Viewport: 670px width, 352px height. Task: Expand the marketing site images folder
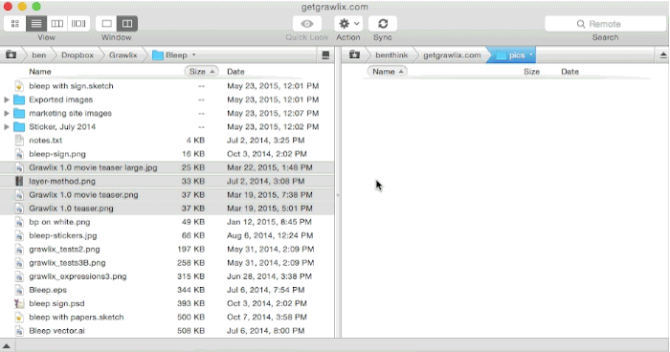pyautogui.click(x=7, y=113)
